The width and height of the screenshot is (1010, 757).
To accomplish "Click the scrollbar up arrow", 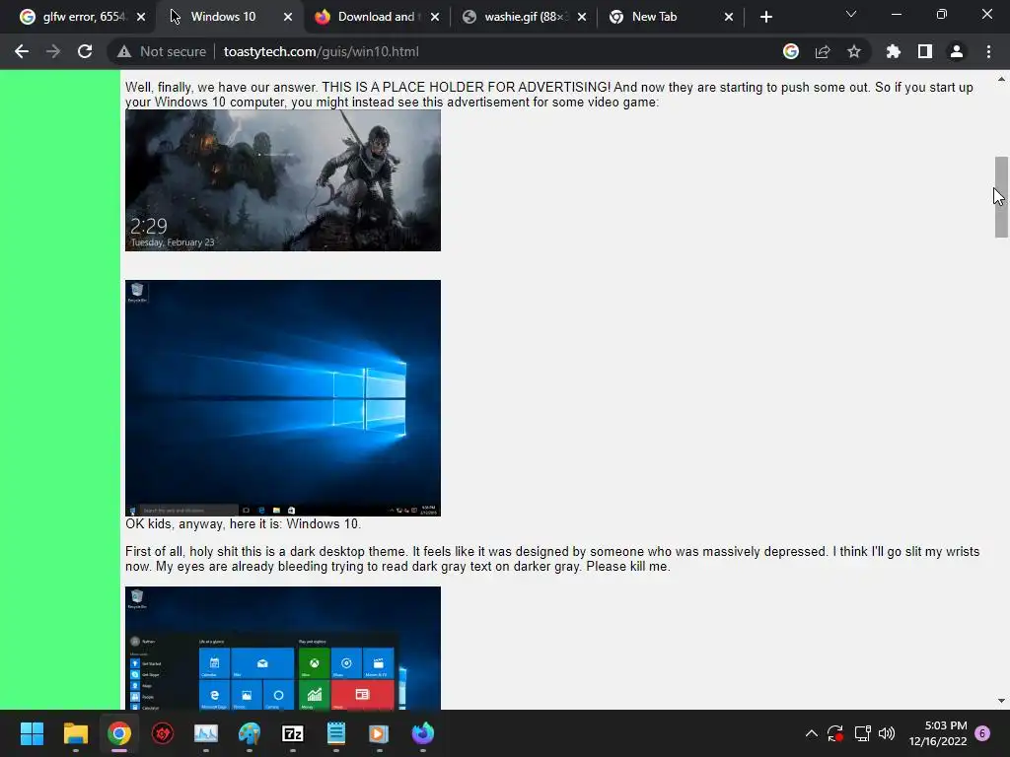I will coord(1001,79).
